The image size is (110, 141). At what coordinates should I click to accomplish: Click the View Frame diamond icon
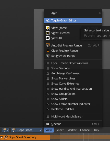[x=48, y=28]
